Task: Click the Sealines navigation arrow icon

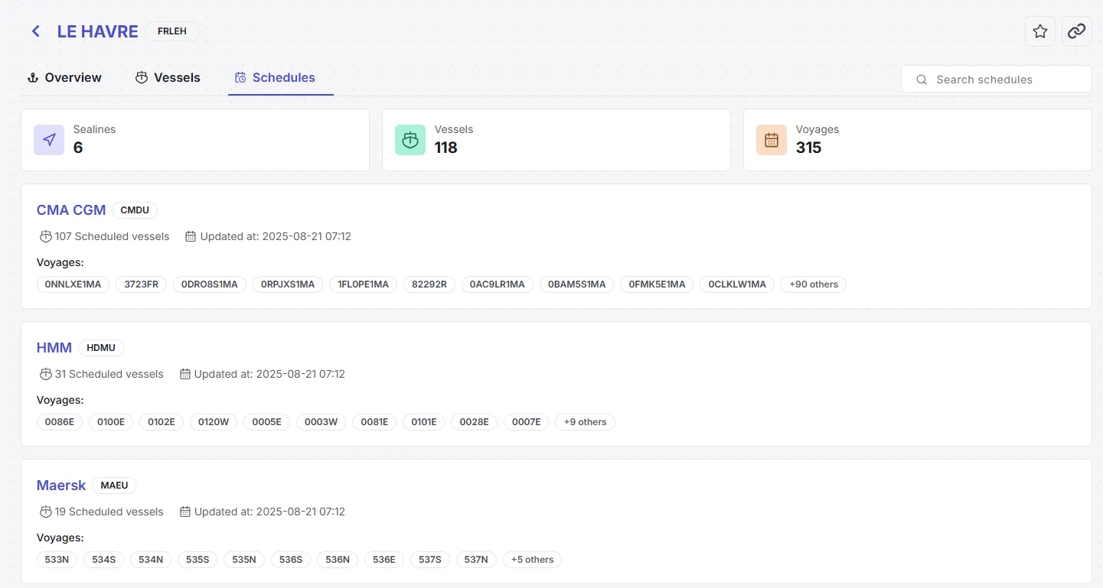Action: 49,140
